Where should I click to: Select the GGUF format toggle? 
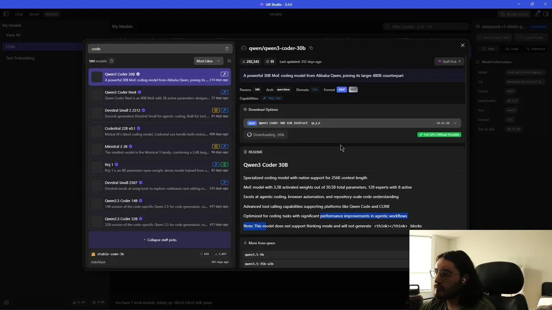pos(342,90)
